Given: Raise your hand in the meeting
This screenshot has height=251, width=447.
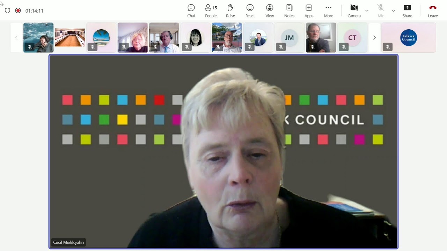Looking at the screenshot, I should 230,11.
